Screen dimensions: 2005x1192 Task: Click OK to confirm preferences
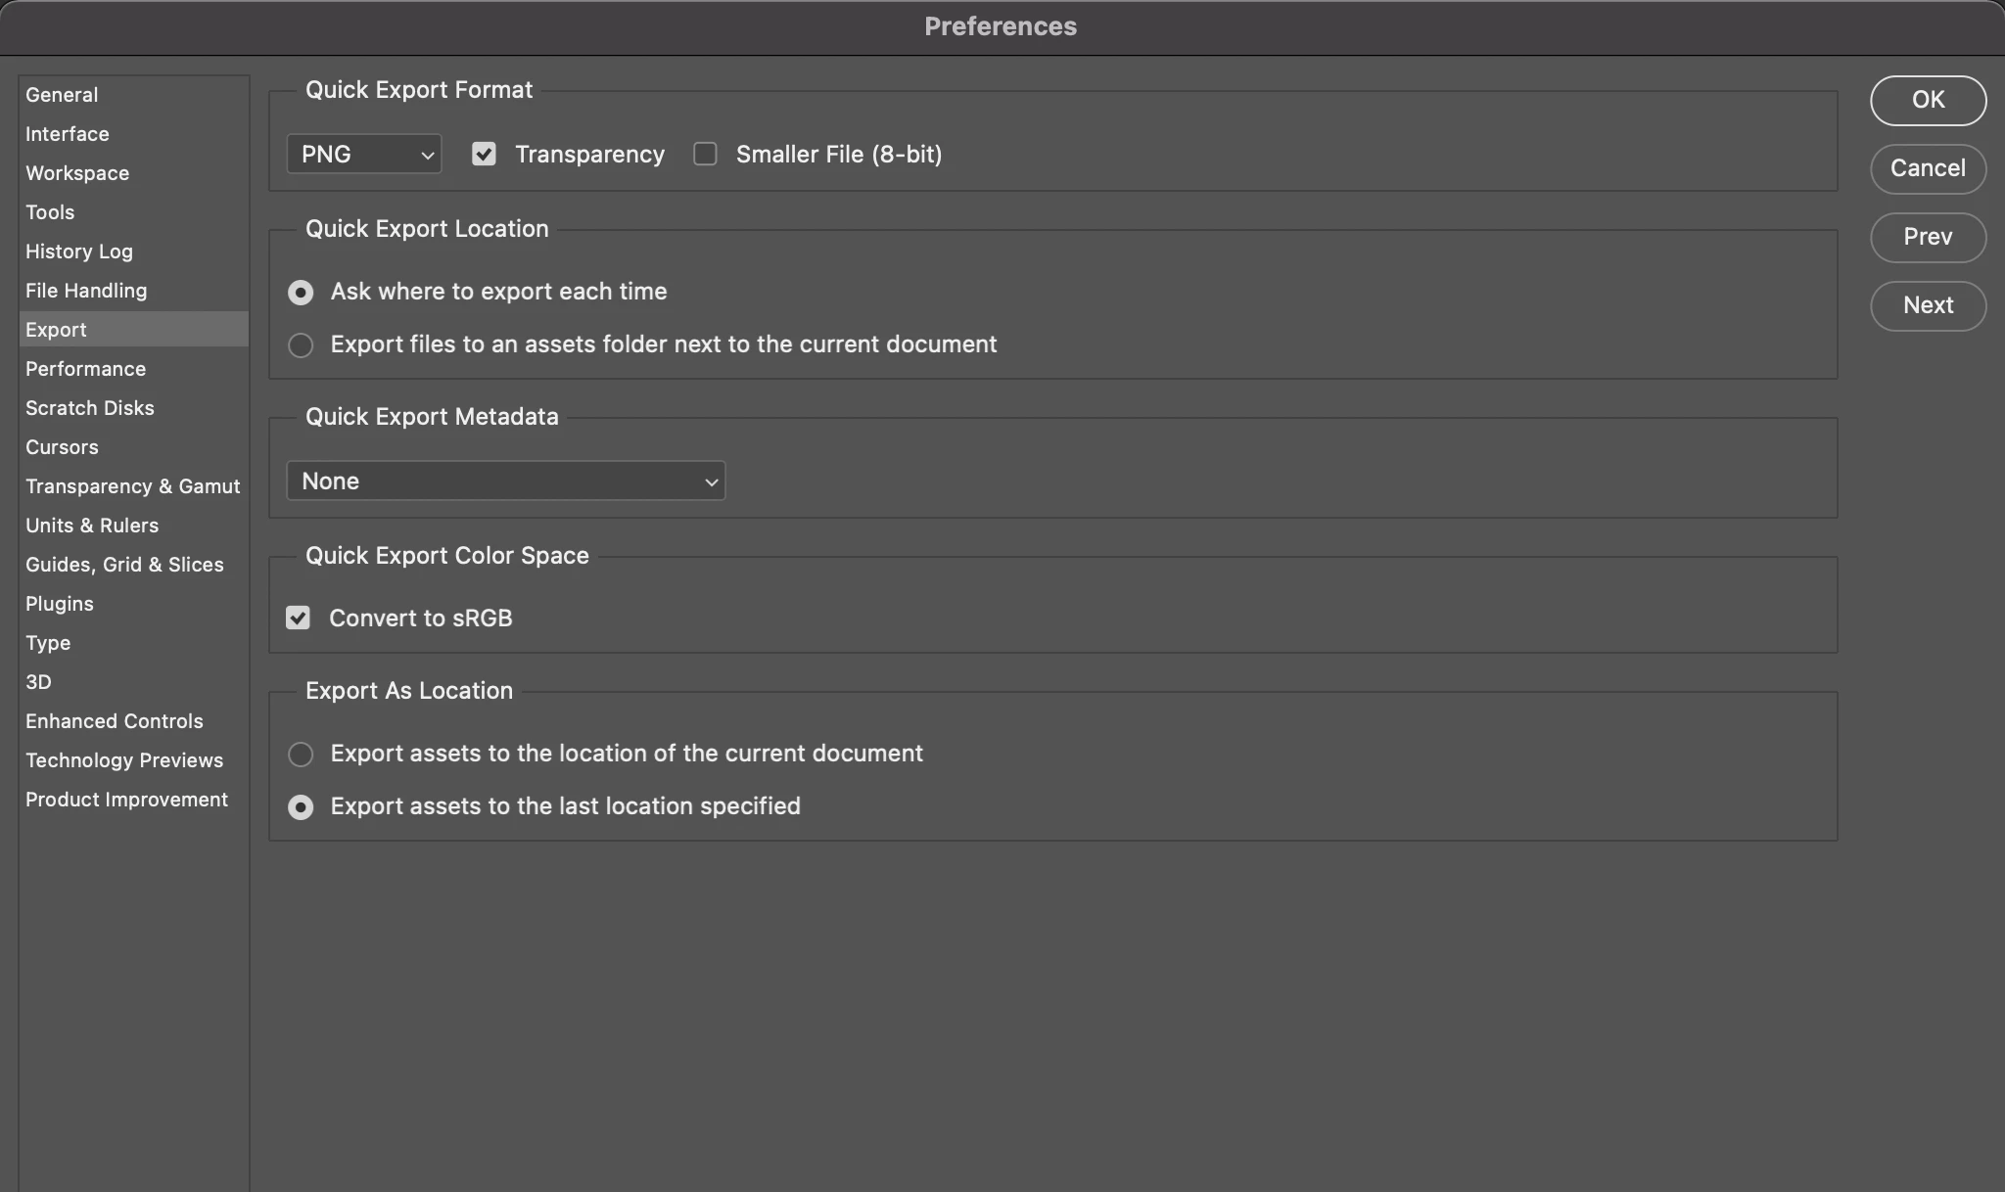tap(1928, 100)
